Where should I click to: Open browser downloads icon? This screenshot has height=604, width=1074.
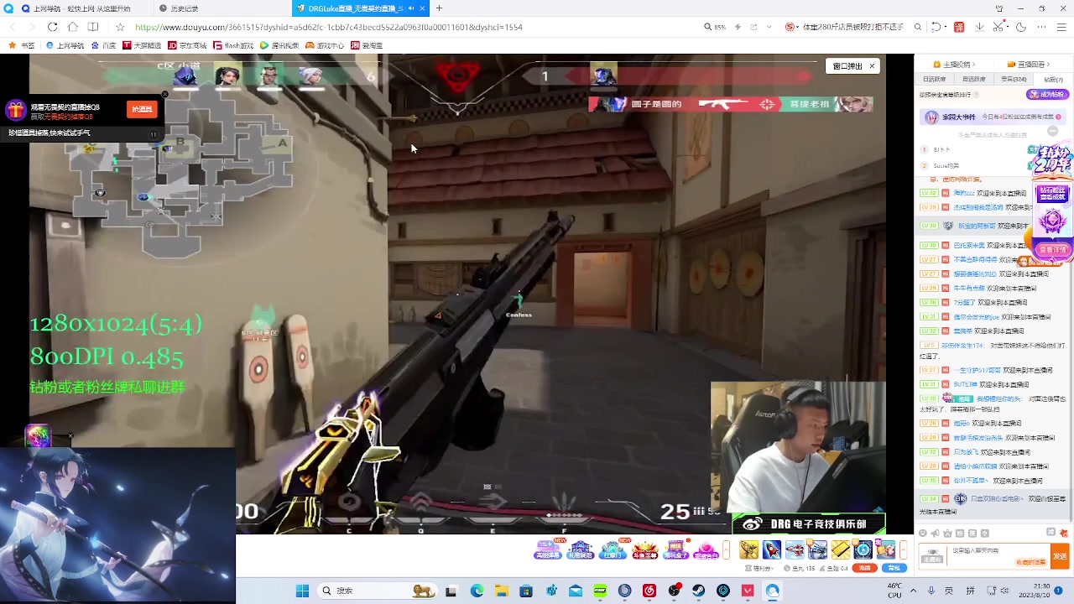979,27
